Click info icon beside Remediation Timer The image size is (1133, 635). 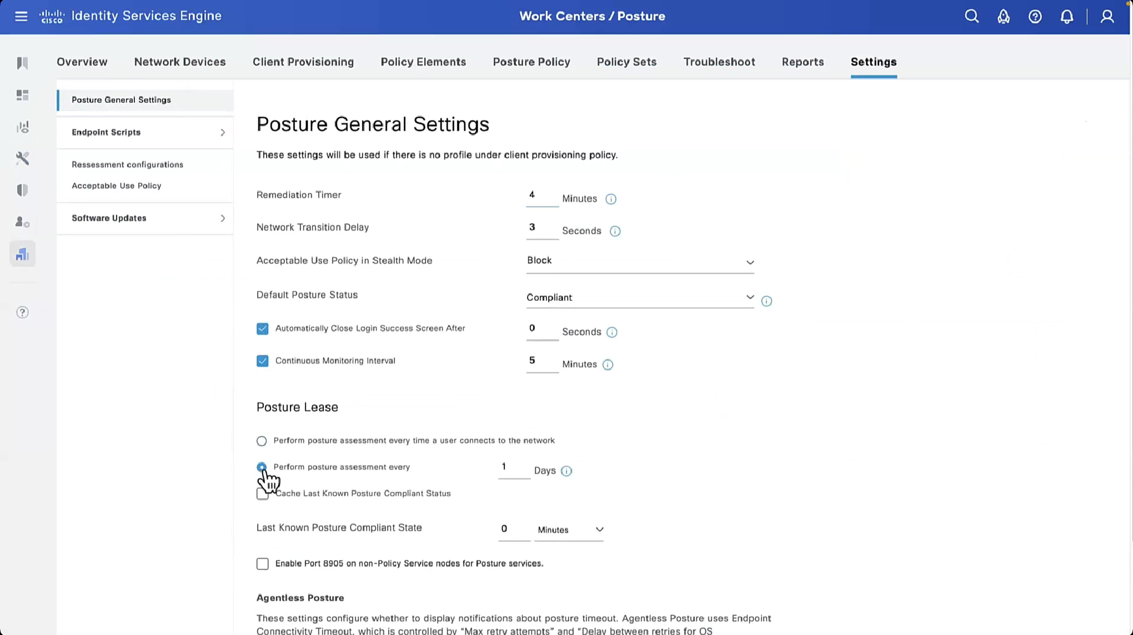coord(610,199)
